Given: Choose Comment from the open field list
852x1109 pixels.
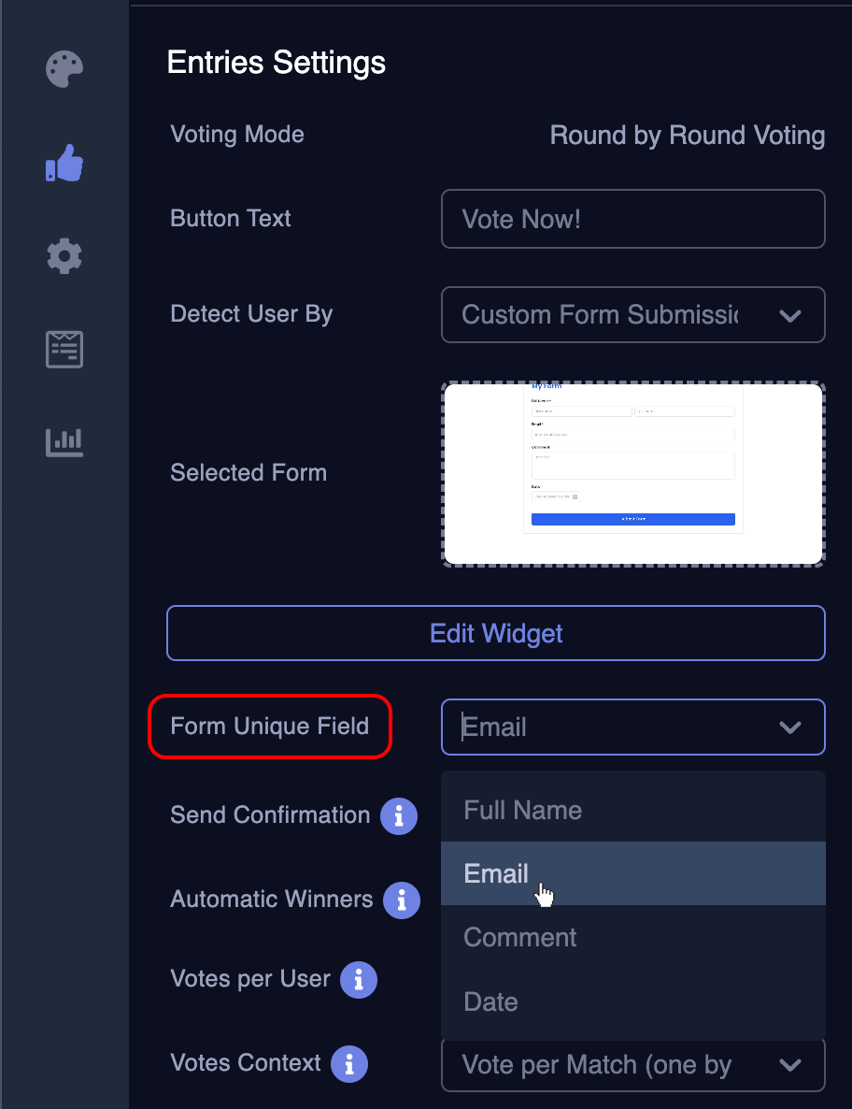Looking at the screenshot, I should tap(520, 937).
